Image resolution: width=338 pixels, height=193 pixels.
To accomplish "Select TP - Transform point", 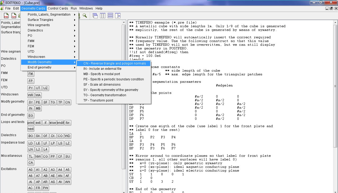I will tap(114, 100).
